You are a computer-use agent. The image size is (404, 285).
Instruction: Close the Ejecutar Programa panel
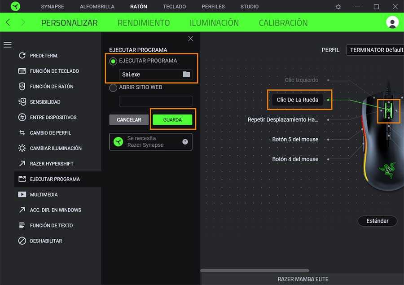pyautogui.click(x=191, y=39)
